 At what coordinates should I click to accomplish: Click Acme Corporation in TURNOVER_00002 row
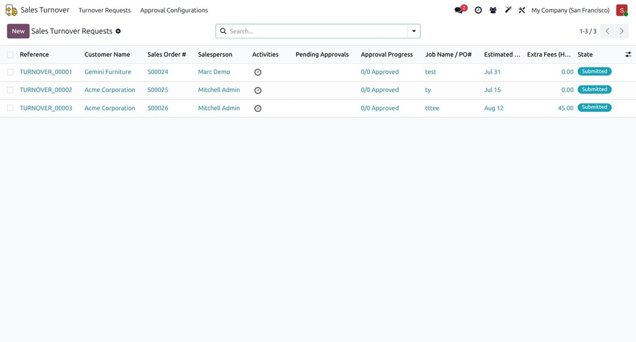click(x=110, y=90)
